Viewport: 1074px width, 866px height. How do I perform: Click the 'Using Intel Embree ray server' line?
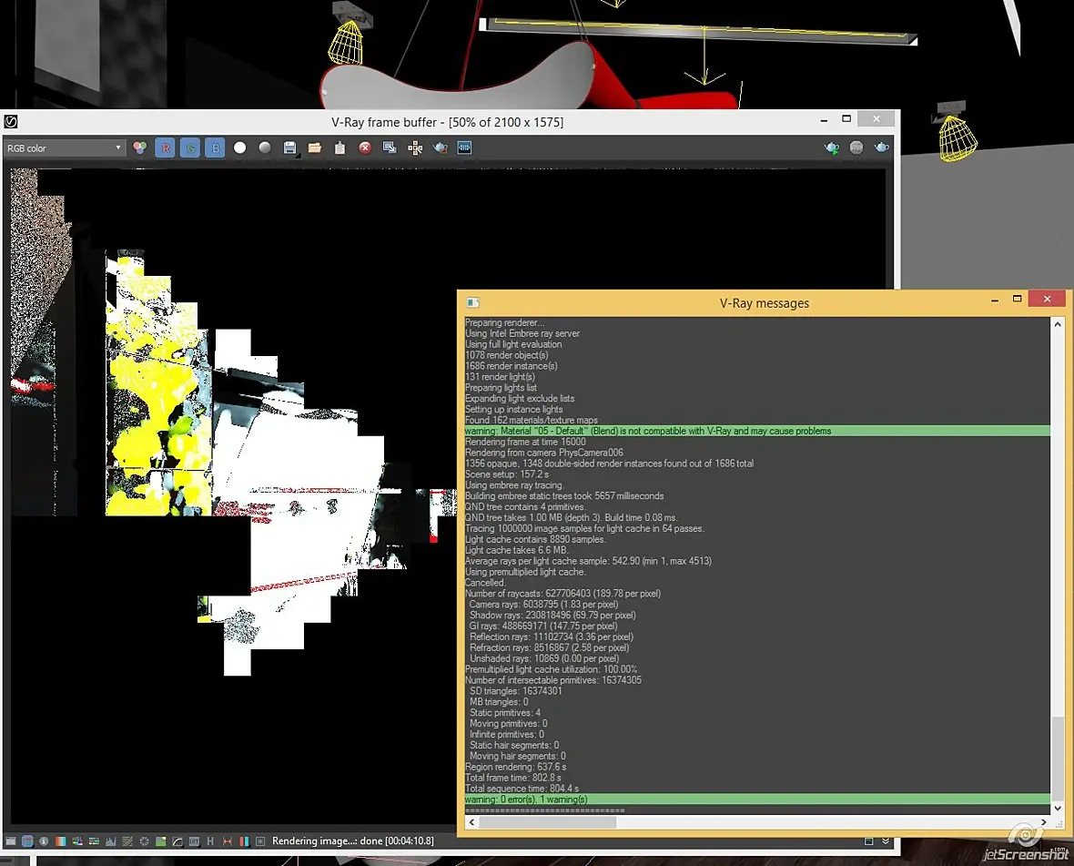(522, 333)
